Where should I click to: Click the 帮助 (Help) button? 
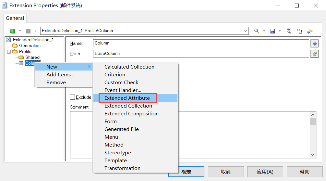click(x=305, y=172)
